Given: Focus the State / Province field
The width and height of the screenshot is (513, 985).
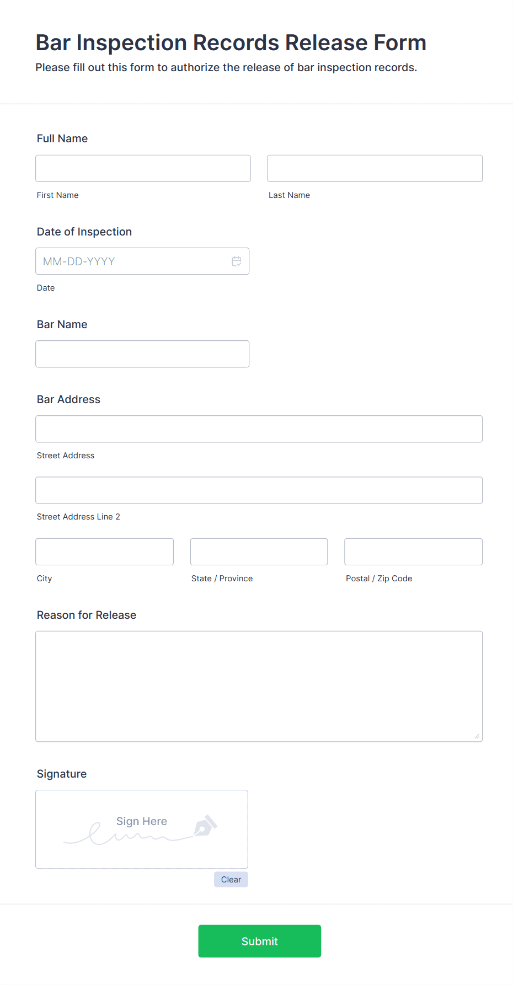Looking at the screenshot, I should [x=258, y=551].
